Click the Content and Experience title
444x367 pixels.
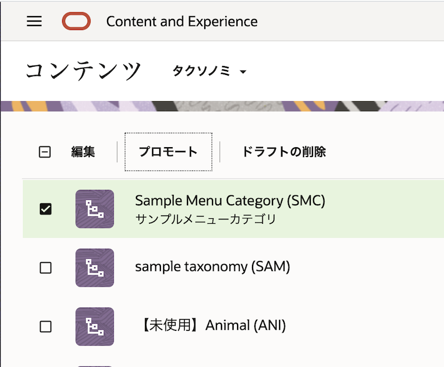click(x=181, y=22)
